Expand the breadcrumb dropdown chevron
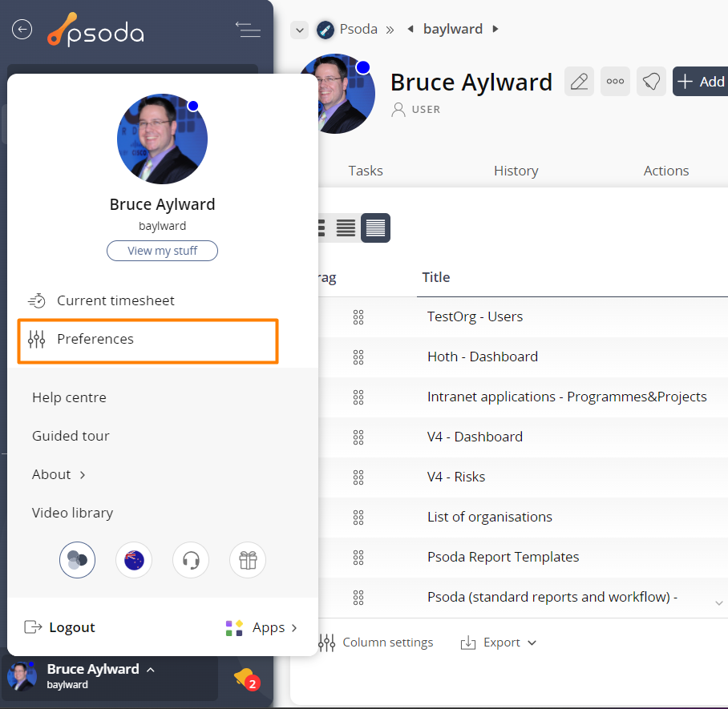Viewport: 728px width, 709px height. (300, 30)
